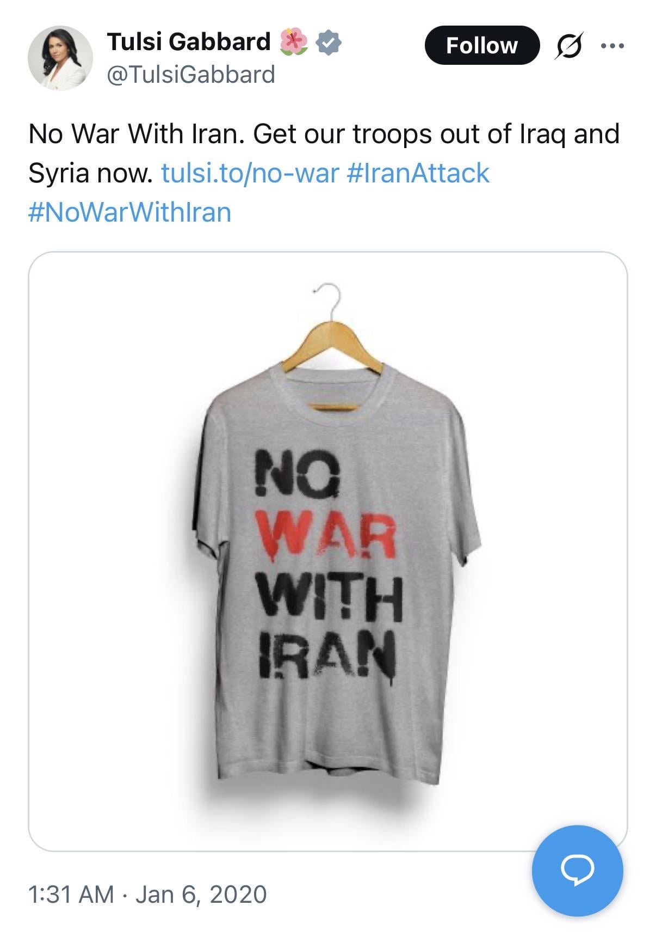
Task: Click the hibiscus flower emoji badge
Action: [294, 42]
